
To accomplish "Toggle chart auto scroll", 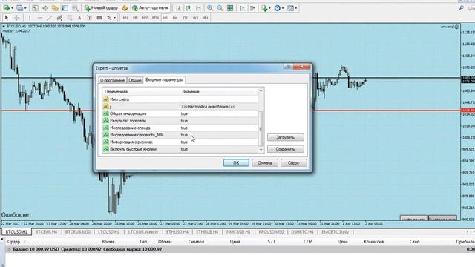I will (243, 8).
